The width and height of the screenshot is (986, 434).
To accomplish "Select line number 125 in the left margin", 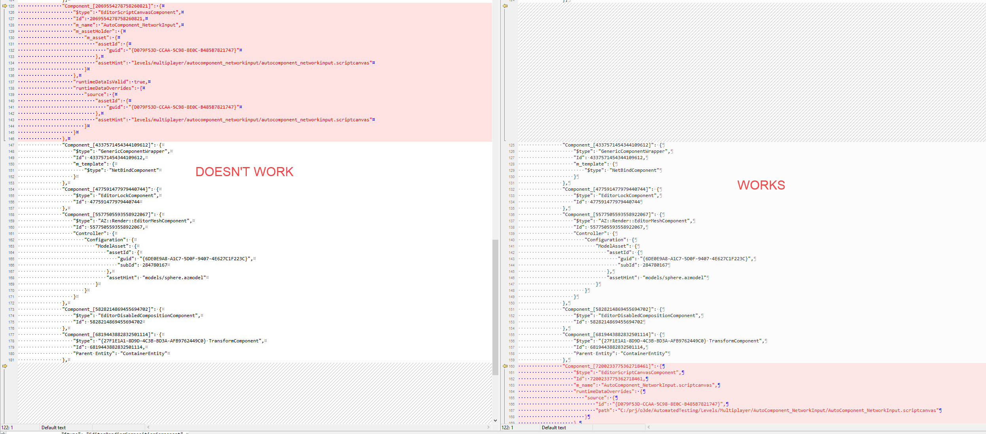I will pyautogui.click(x=11, y=6).
